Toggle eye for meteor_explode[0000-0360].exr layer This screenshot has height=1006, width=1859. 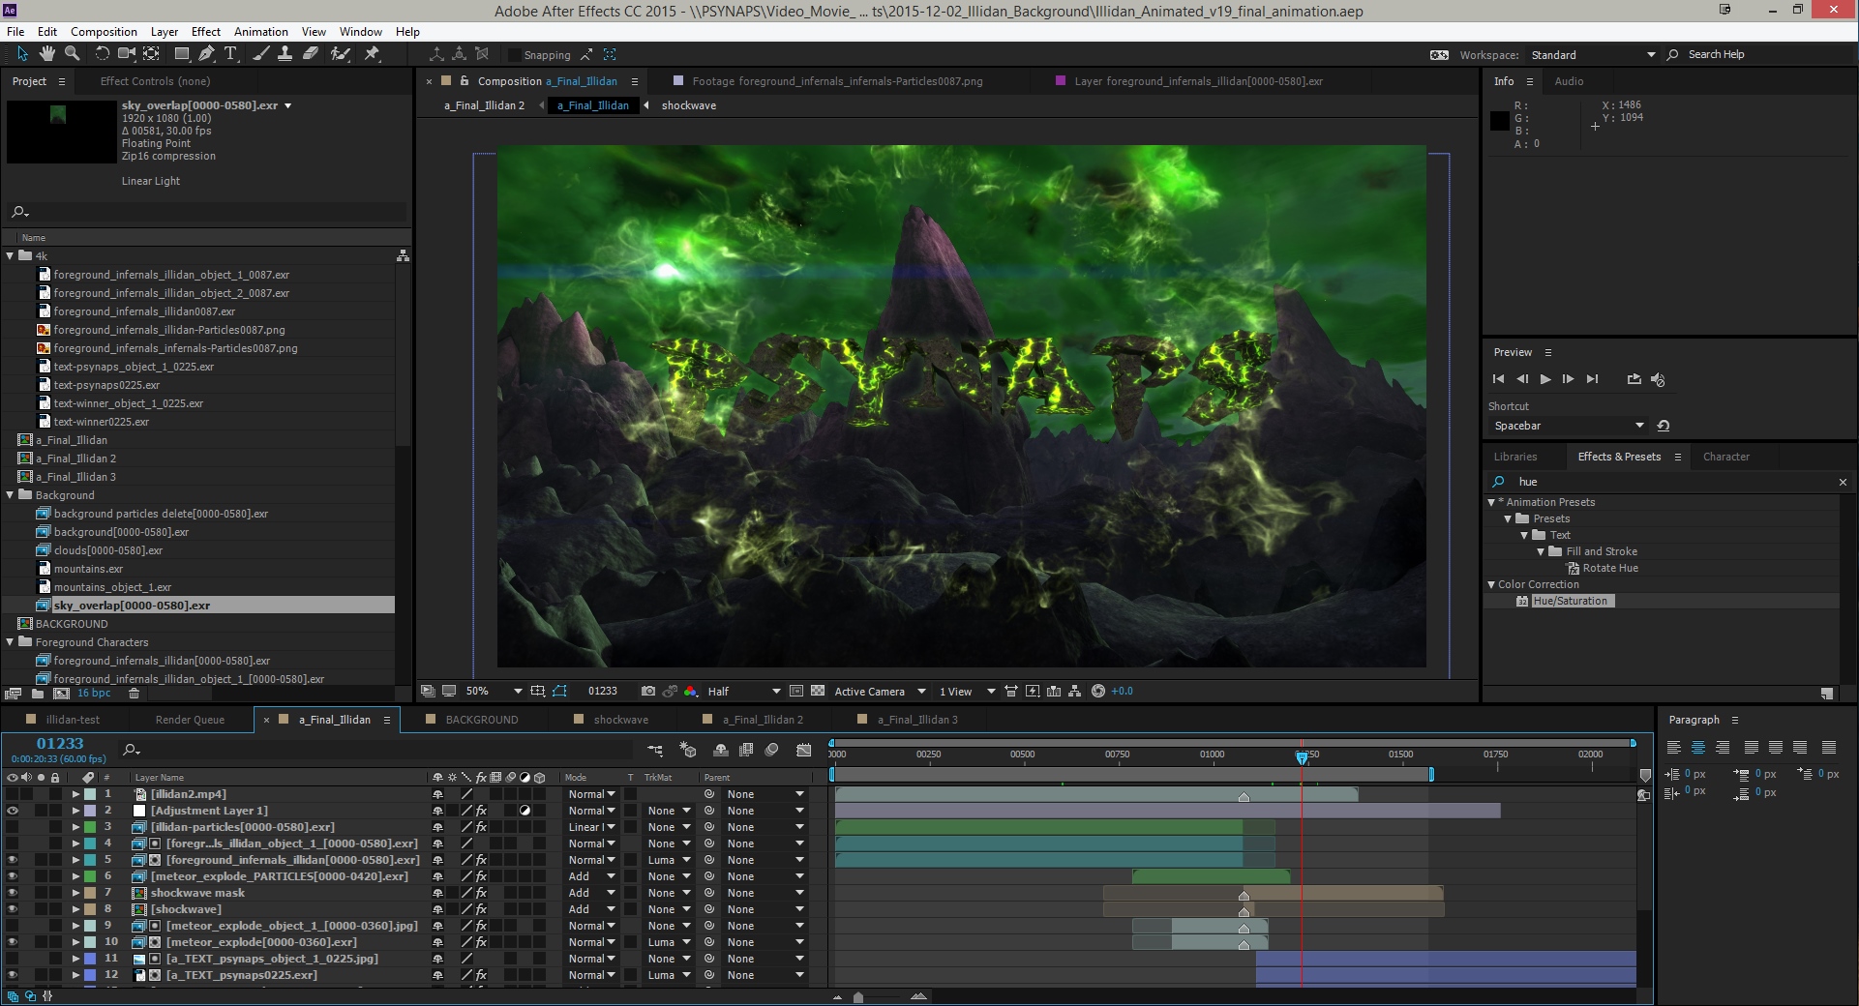pyautogui.click(x=13, y=942)
